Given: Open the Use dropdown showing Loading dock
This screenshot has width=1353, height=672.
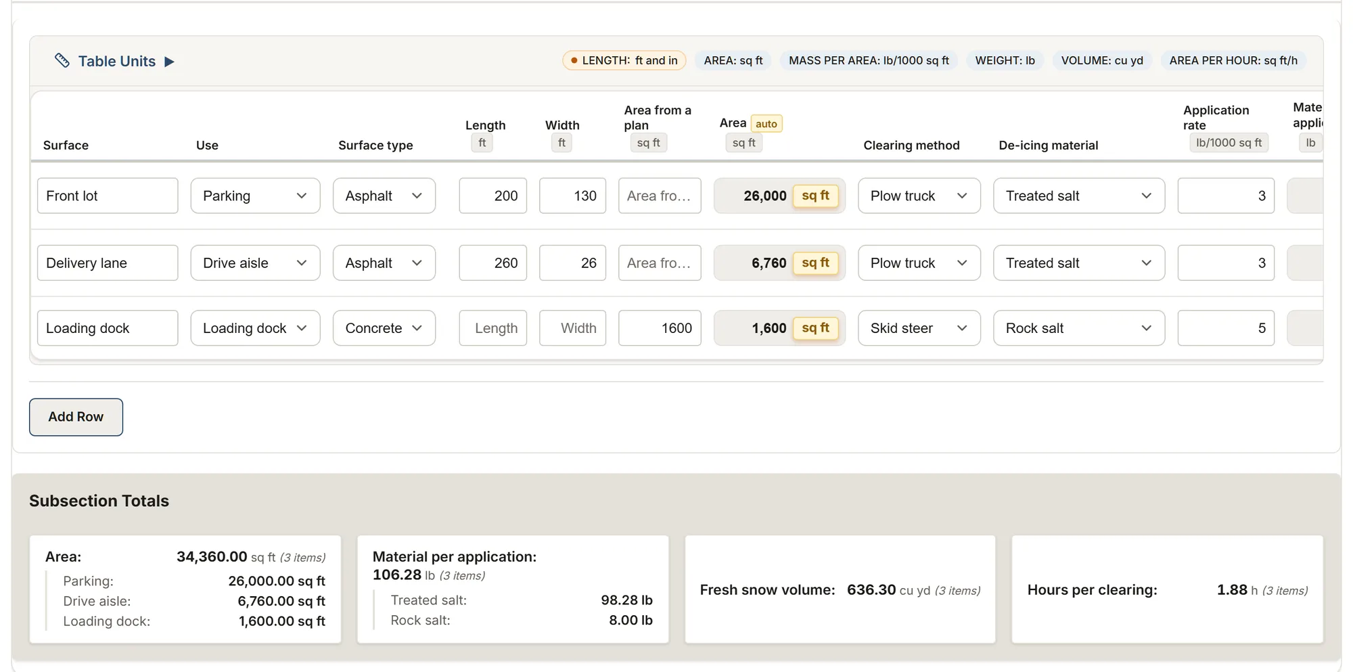Looking at the screenshot, I should (x=255, y=328).
